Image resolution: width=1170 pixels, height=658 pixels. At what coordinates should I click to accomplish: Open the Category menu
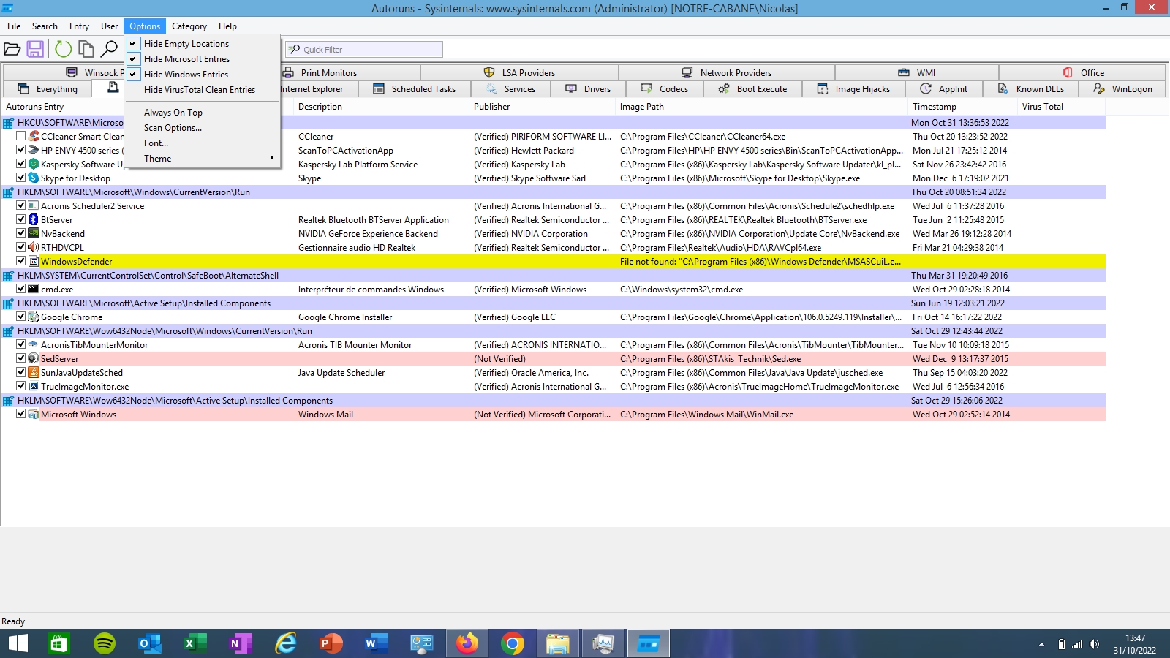(189, 26)
